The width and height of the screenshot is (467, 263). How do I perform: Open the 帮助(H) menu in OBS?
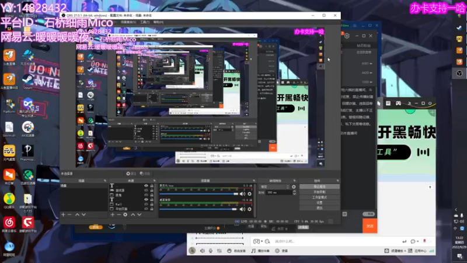pos(158,22)
